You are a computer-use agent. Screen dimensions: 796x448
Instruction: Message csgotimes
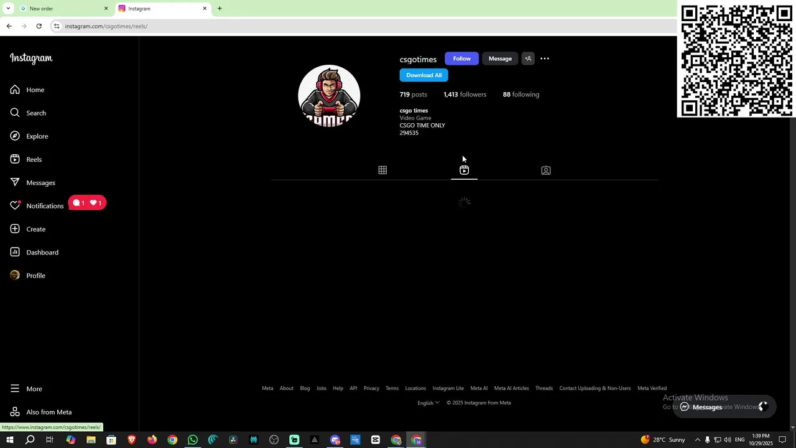click(500, 58)
